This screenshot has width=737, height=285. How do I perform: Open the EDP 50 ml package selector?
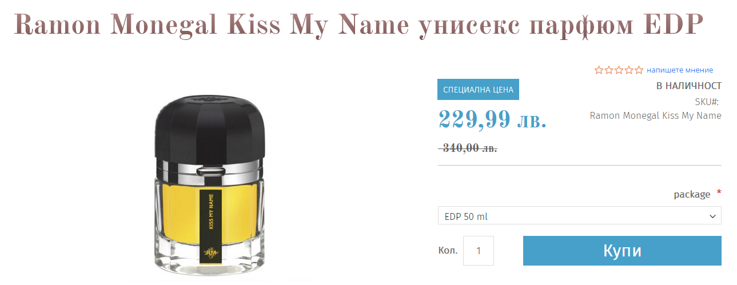pos(579,216)
